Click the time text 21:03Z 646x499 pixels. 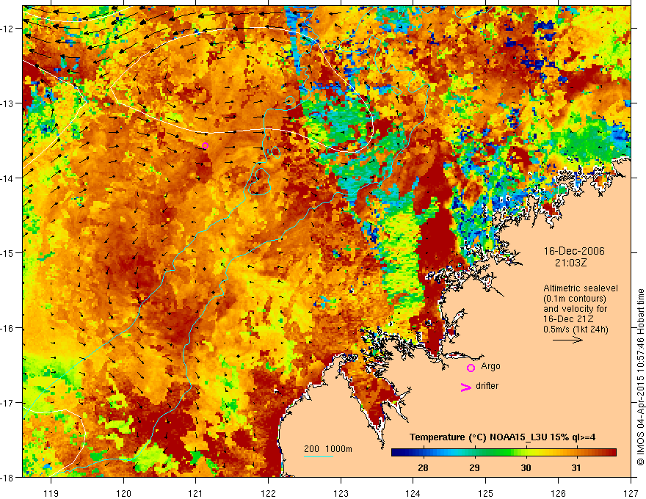coord(570,263)
